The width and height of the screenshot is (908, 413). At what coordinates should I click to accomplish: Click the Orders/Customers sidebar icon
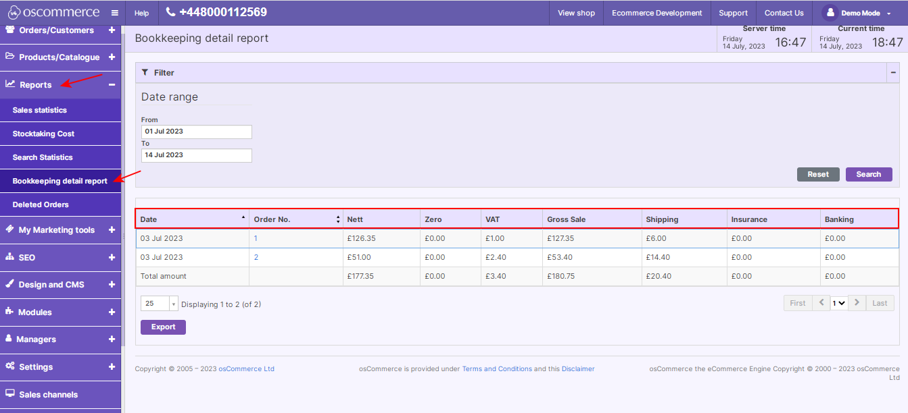(x=10, y=30)
